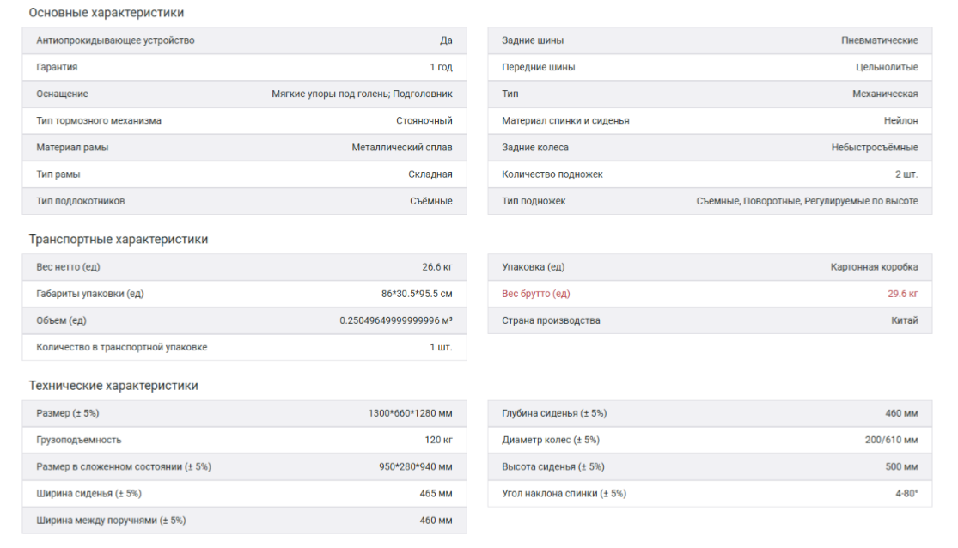
Task: Select the red 'Вес брутто (ед)' label
Action: (x=535, y=294)
